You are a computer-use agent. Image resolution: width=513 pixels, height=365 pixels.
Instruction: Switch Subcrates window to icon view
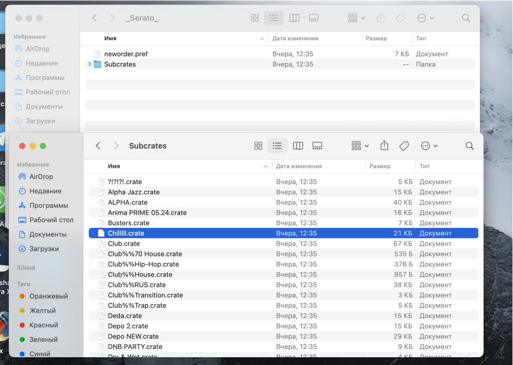click(258, 146)
